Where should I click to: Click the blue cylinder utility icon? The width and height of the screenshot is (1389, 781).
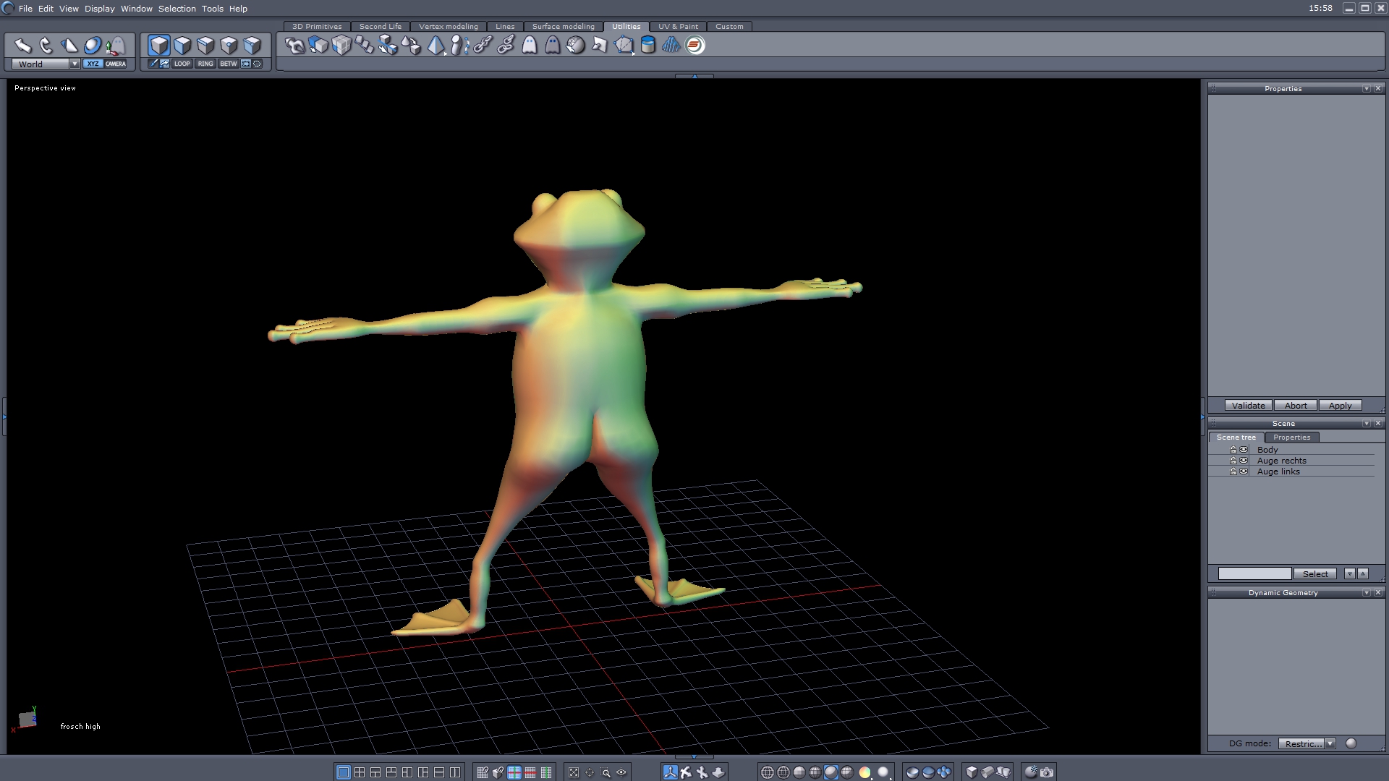pyautogui.click(x=648, y=46)
